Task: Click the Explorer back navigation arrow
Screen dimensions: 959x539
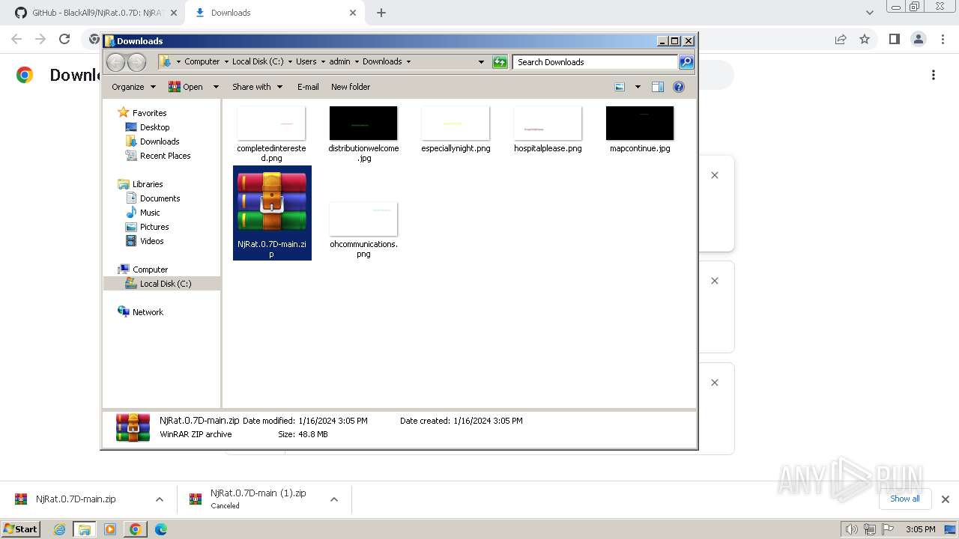Action: click(x=115, y=62)
